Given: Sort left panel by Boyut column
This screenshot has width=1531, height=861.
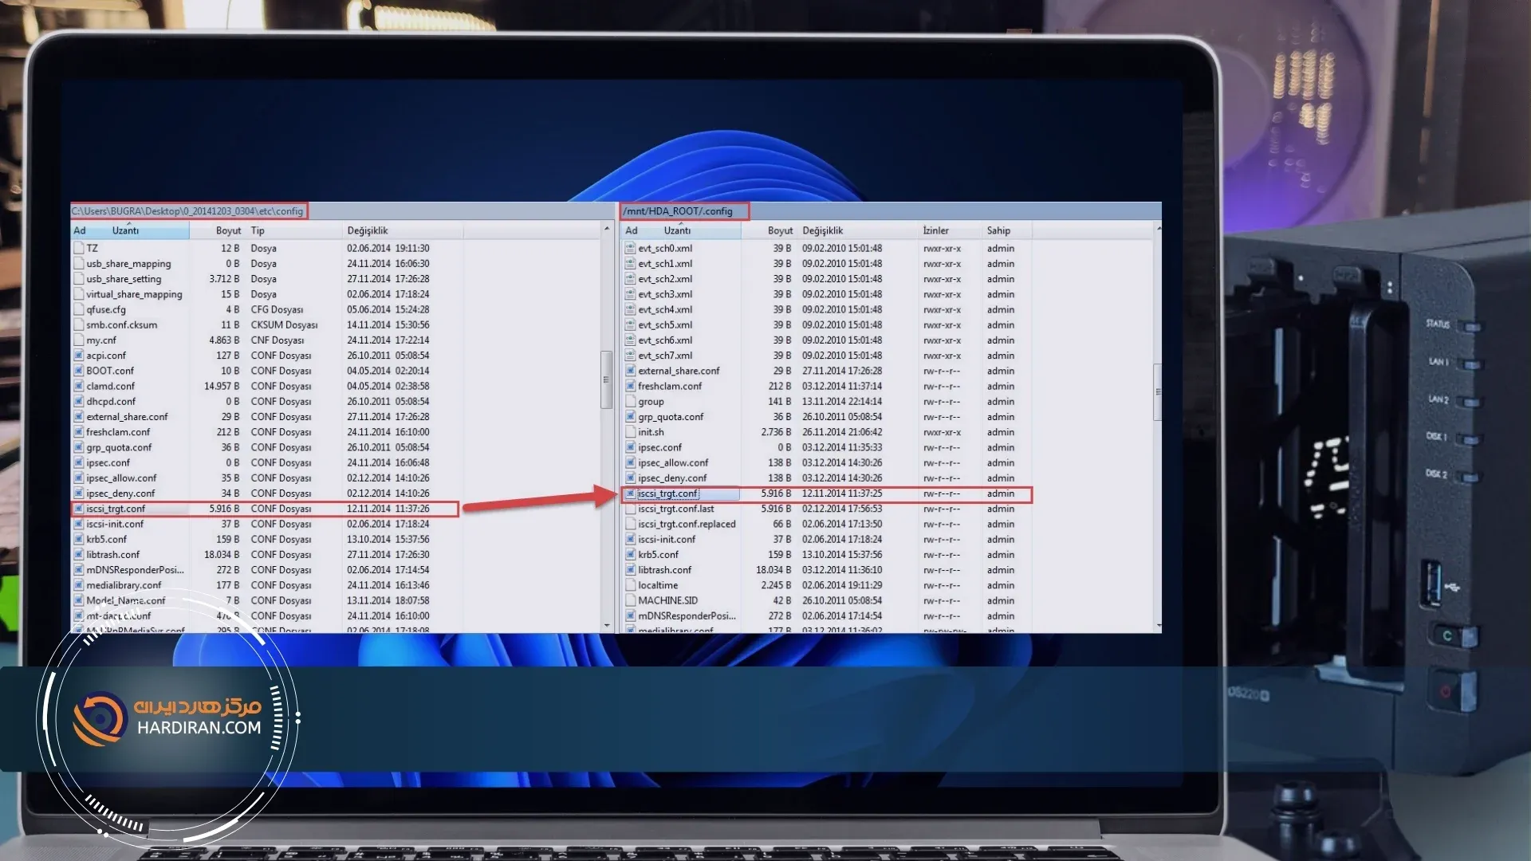Looking at the screenshot, I should tap(227, 230).
